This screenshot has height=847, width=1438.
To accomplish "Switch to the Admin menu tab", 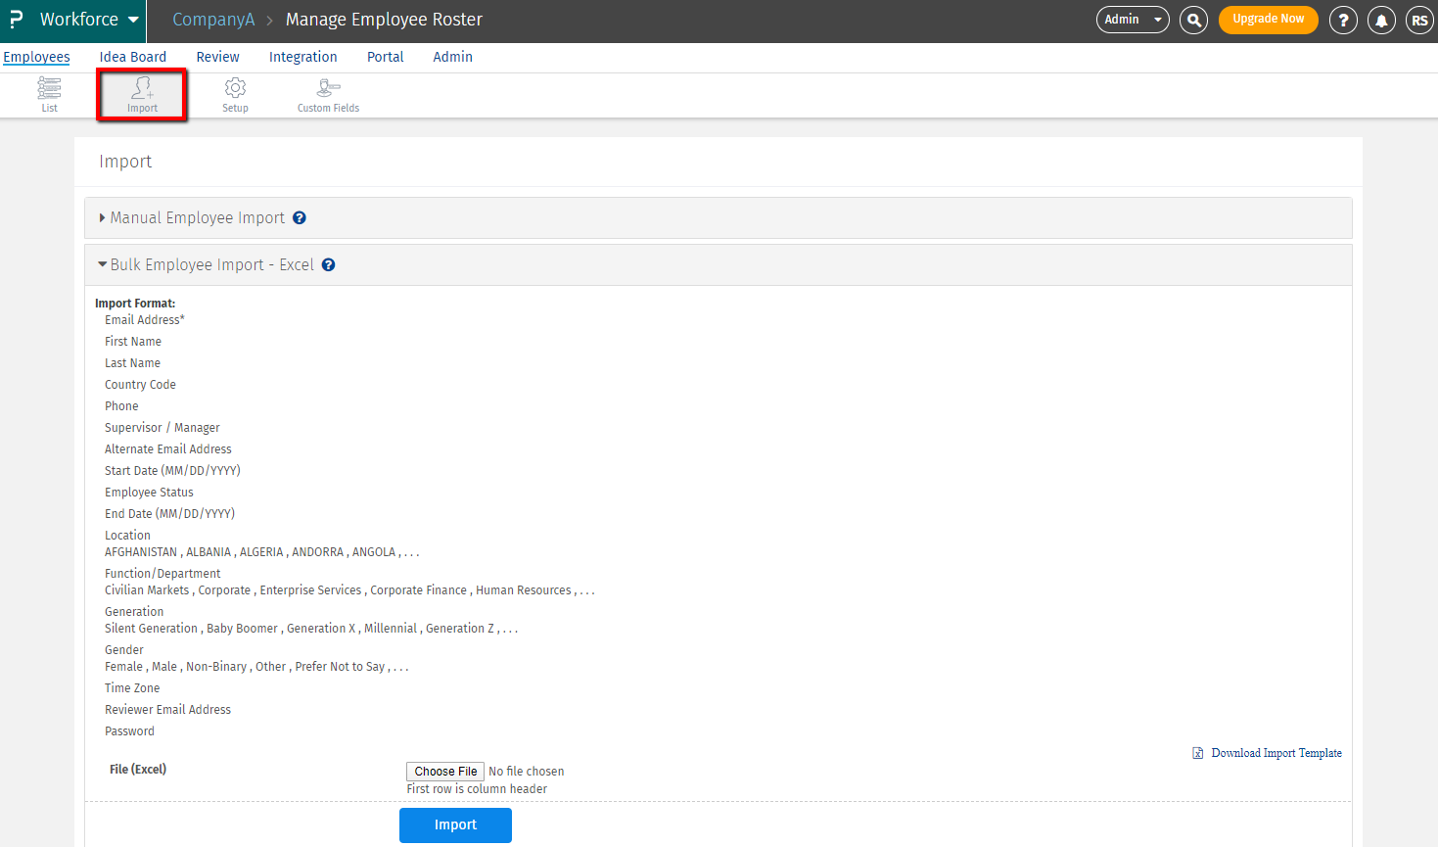I will 452,57.
